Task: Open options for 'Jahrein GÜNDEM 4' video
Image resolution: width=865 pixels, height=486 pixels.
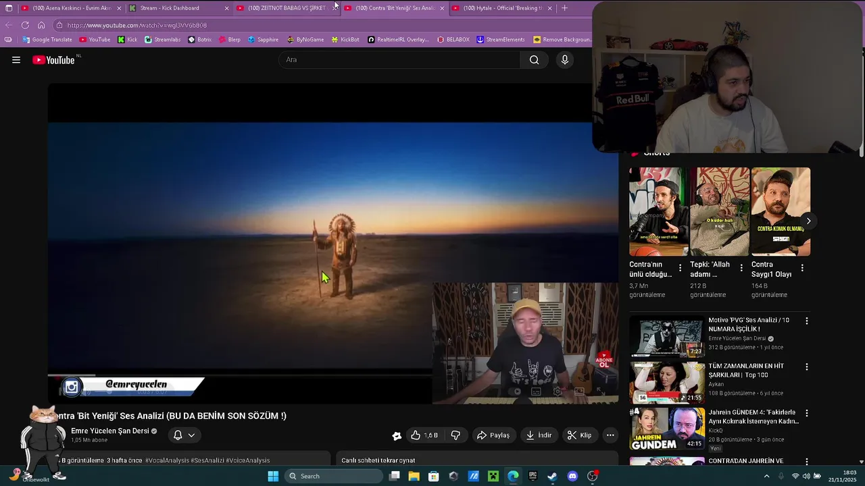Action: coord(806,412)
